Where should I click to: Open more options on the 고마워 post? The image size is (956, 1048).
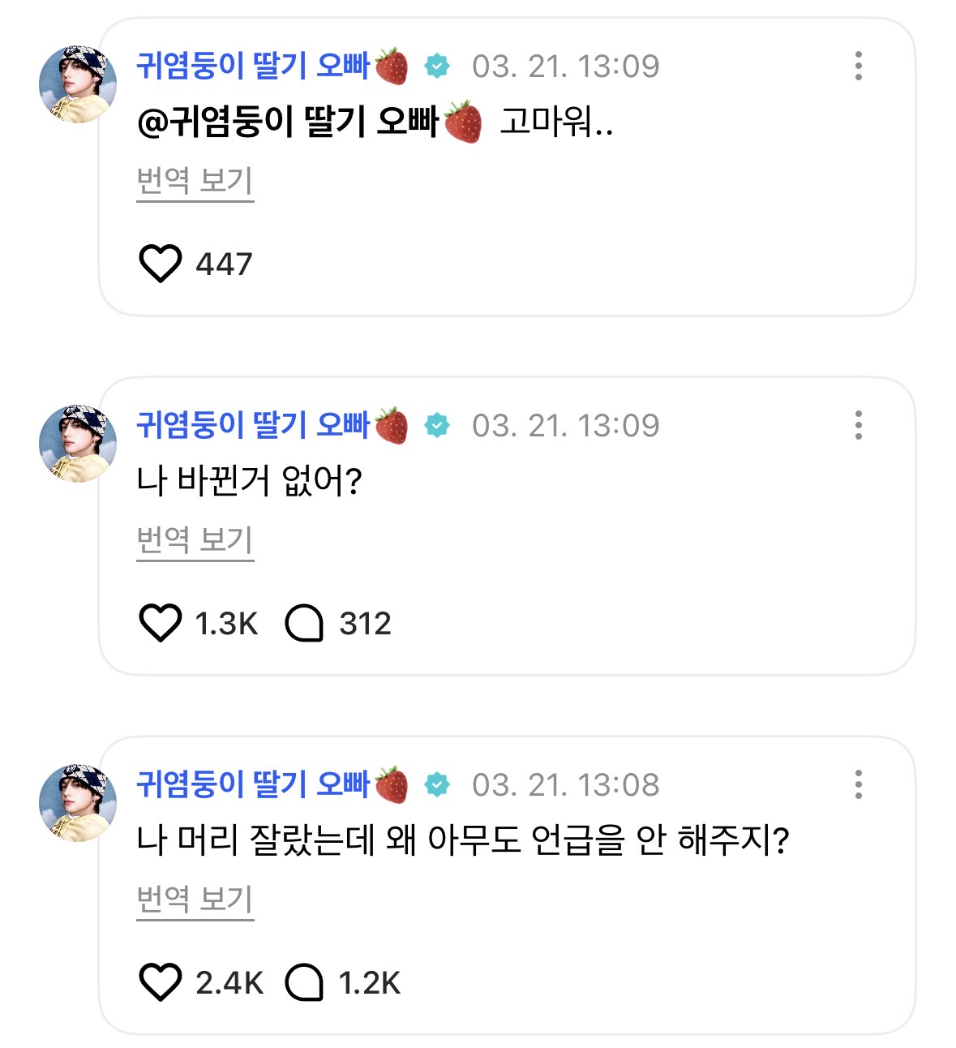[x=858, y=66]
